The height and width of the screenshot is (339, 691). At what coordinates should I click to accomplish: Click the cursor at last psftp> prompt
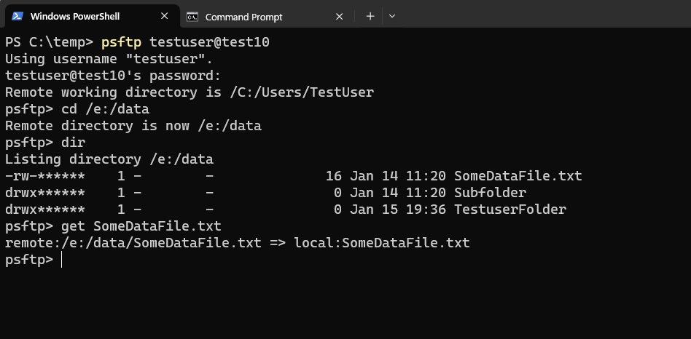[62, 260]
